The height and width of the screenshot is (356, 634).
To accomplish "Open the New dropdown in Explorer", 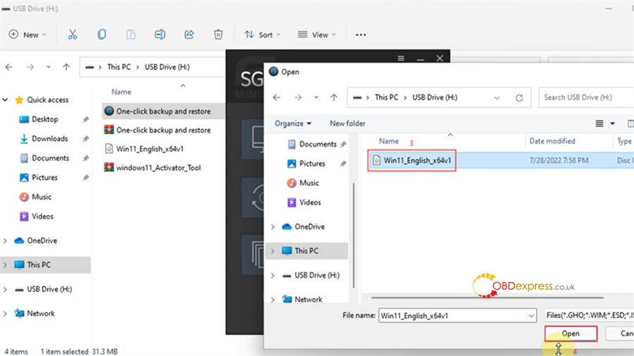I will (27, 35).
